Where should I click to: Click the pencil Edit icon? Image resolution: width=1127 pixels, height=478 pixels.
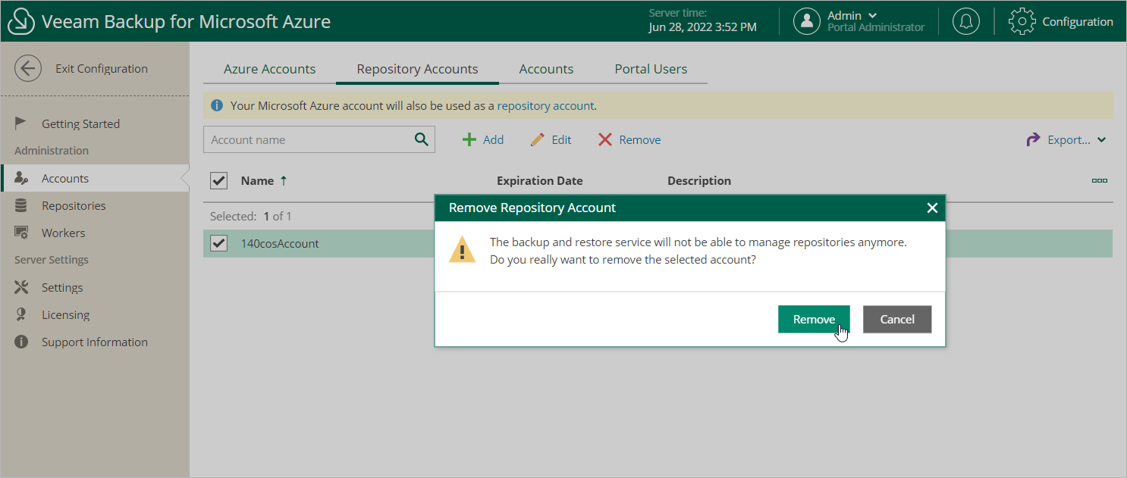click(538, 139)
